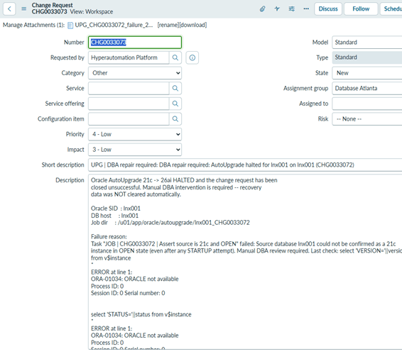Open more options ellipsis menu

[306, 9]
